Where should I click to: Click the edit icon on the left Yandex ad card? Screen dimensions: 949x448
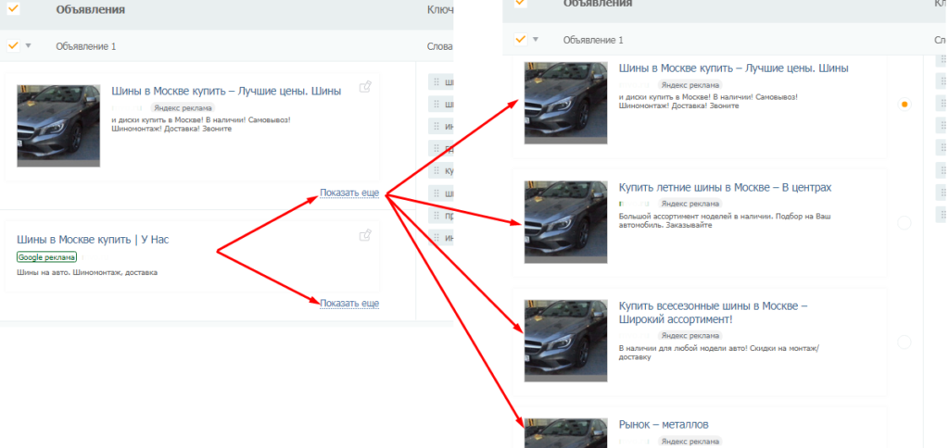coord(365,87)
